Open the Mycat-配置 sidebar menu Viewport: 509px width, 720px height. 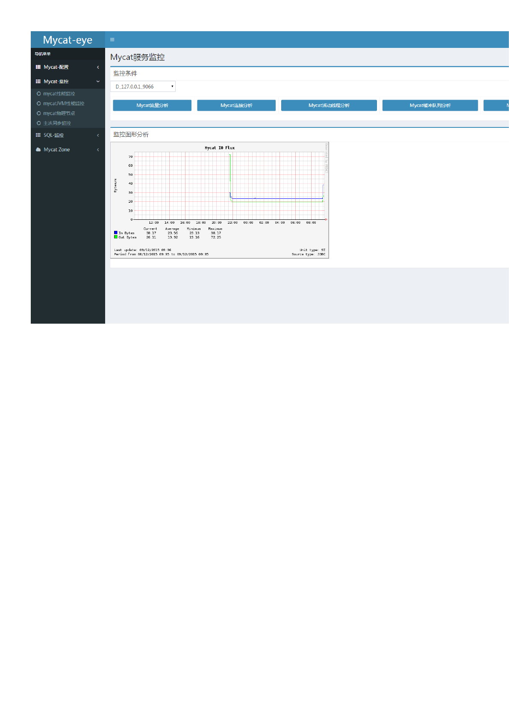[68, 67]
